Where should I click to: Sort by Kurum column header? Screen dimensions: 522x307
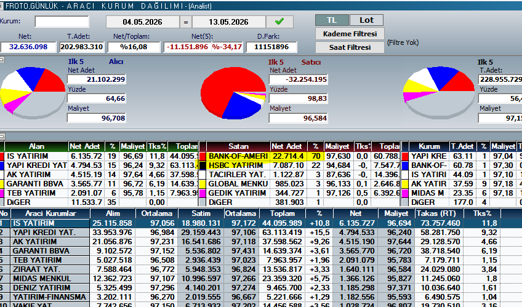click(x=429, y=146)
